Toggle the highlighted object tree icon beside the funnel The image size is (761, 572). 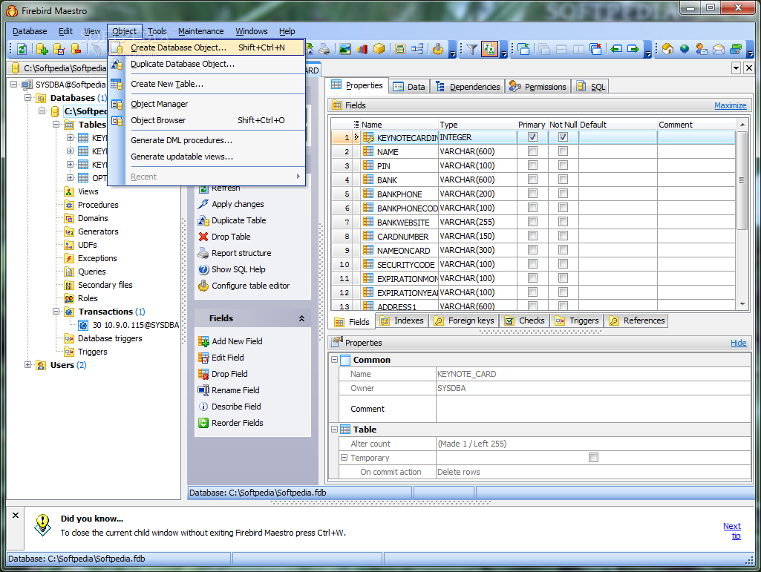point(489,49)
